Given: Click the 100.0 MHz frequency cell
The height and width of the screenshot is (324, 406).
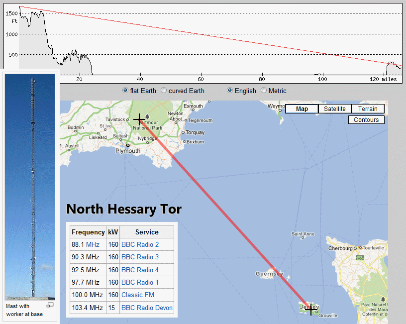Looking at the screenshot, I should [88, 295].
